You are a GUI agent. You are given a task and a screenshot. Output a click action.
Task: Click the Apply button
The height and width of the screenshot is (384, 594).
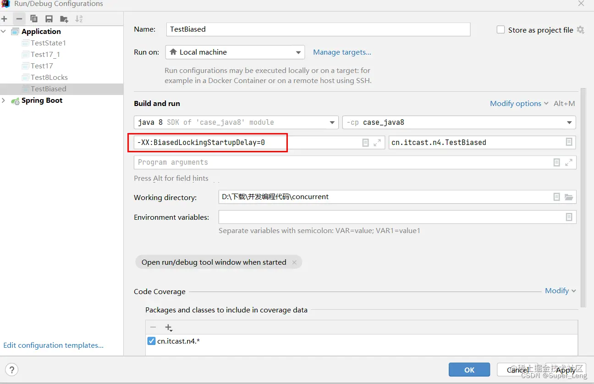566,370
